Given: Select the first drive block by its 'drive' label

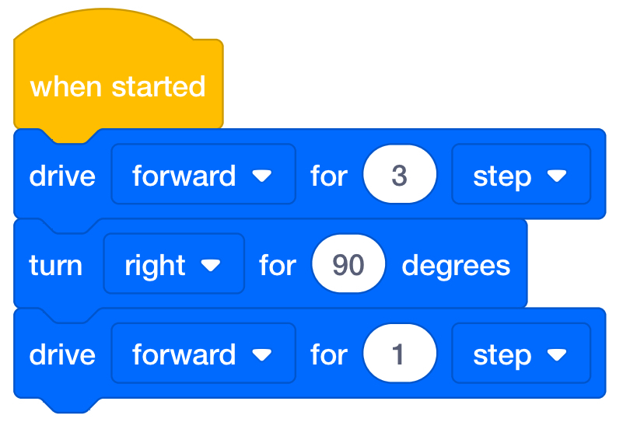Looking at the screenshot, I should pos(62,176).
